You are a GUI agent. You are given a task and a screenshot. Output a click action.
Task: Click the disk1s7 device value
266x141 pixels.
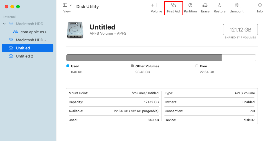pos(249,120)
